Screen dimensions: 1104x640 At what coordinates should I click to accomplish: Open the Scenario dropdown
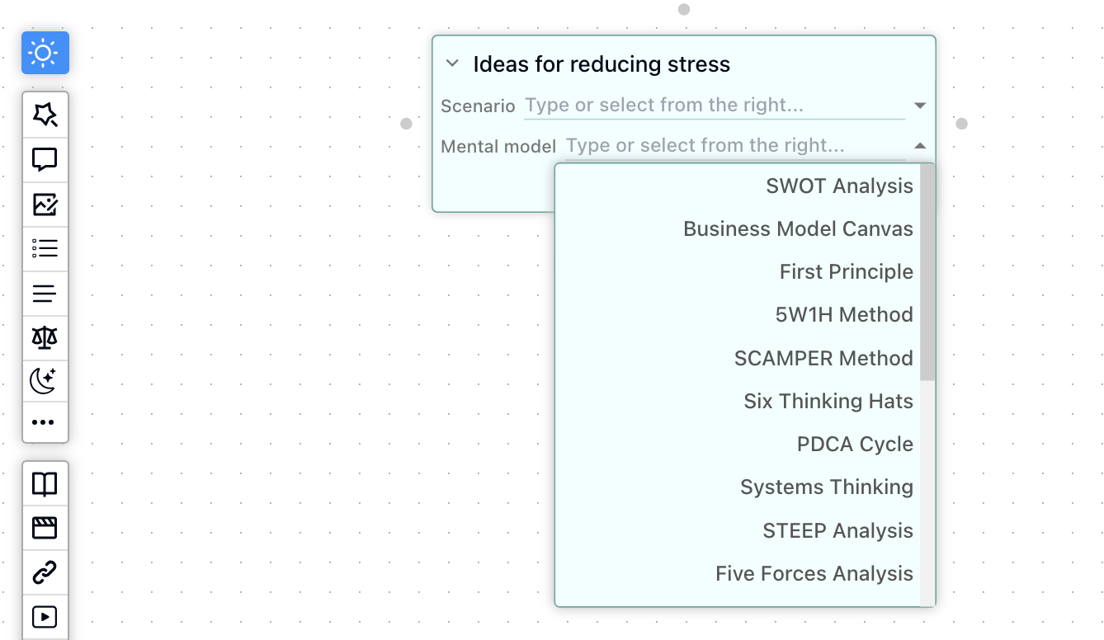pos(919,106)
